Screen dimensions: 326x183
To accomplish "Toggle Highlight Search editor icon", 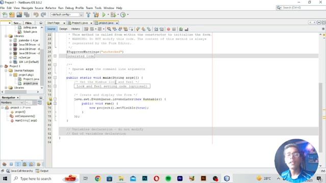I will point(125,29).
